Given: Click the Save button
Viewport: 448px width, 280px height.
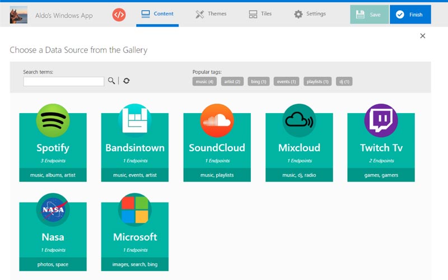Looking at the screenshot, I should pyautogui.click(x=369, y=15).
